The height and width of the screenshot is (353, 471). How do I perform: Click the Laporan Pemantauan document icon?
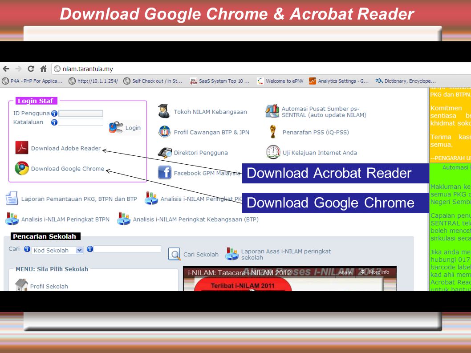[12, 198]
